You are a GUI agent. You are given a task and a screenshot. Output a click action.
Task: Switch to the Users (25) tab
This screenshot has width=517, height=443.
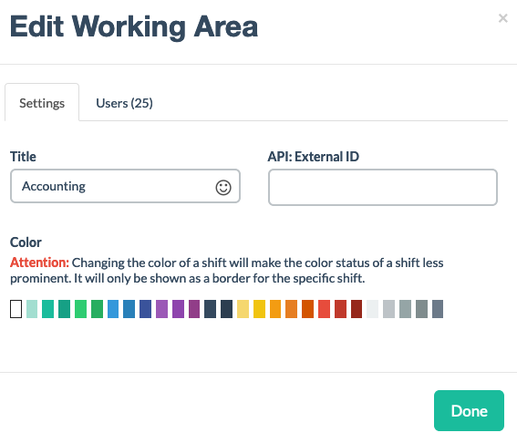point(124,103)
